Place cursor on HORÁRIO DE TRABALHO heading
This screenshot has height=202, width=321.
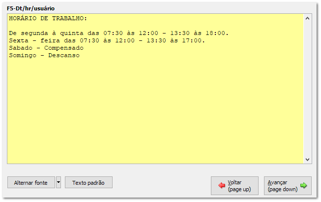pos(48,18)
